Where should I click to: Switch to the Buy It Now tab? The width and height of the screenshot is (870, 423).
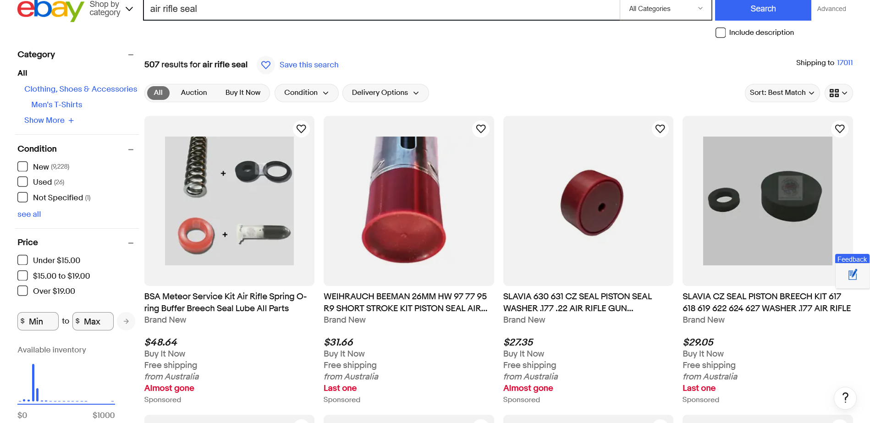click(x=243, y=93)
